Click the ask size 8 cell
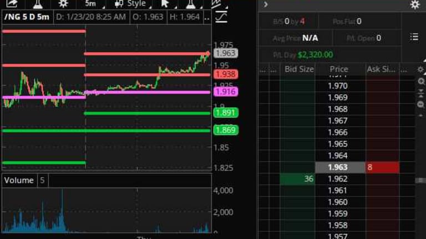 click(x=382, y=168)
